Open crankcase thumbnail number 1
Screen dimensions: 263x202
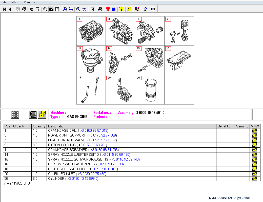[91, 31]
